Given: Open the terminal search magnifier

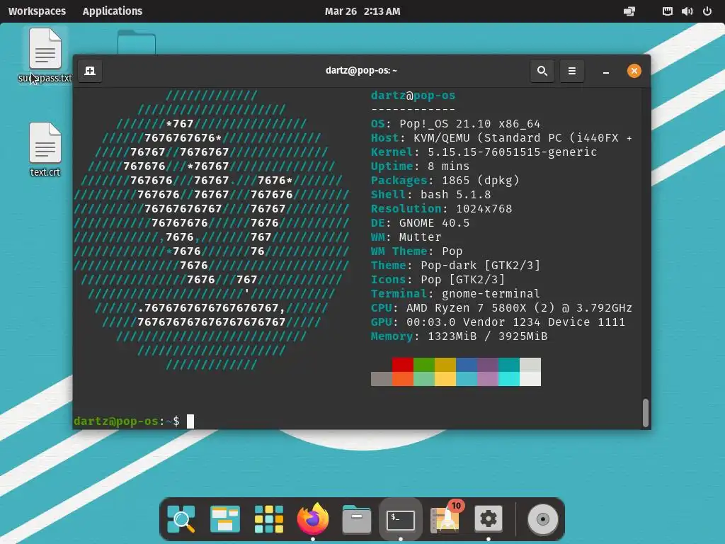Looking at the screenshot, I should click(x=542, y=71).
